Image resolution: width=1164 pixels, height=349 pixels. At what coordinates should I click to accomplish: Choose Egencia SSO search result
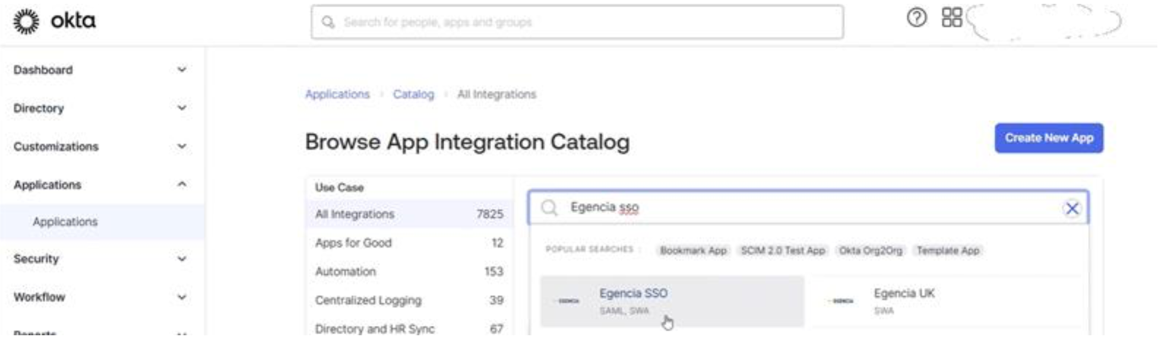(x=672, y=301)
